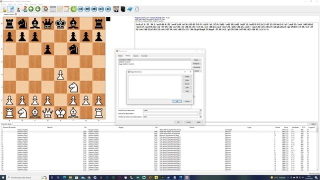Click Configurar button in Preferences window
This screenshot has width=320, height=180.
point(196,63)
